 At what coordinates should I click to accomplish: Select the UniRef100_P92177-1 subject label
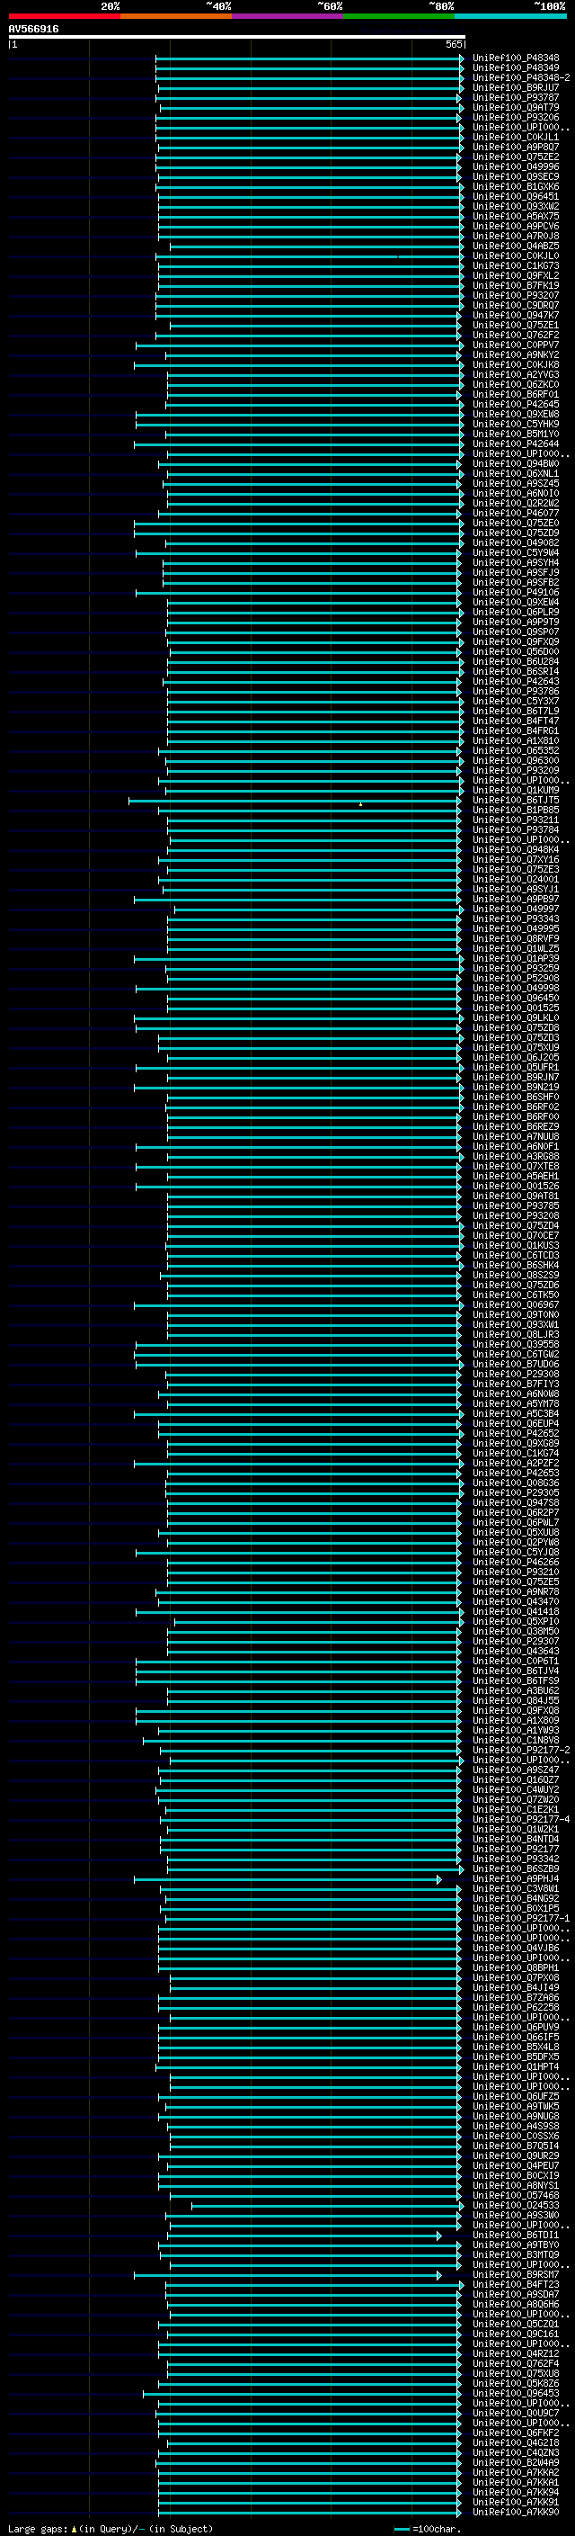pyautogui.click(x=521, y=1918)
